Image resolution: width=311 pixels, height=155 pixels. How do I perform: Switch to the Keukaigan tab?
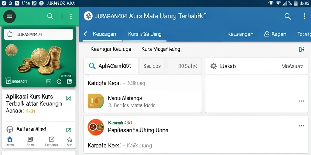(x=104, y=34)
